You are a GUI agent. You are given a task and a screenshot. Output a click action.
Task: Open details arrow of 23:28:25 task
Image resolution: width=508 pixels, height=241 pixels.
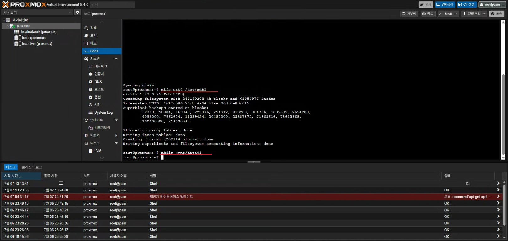click(498, 223)
